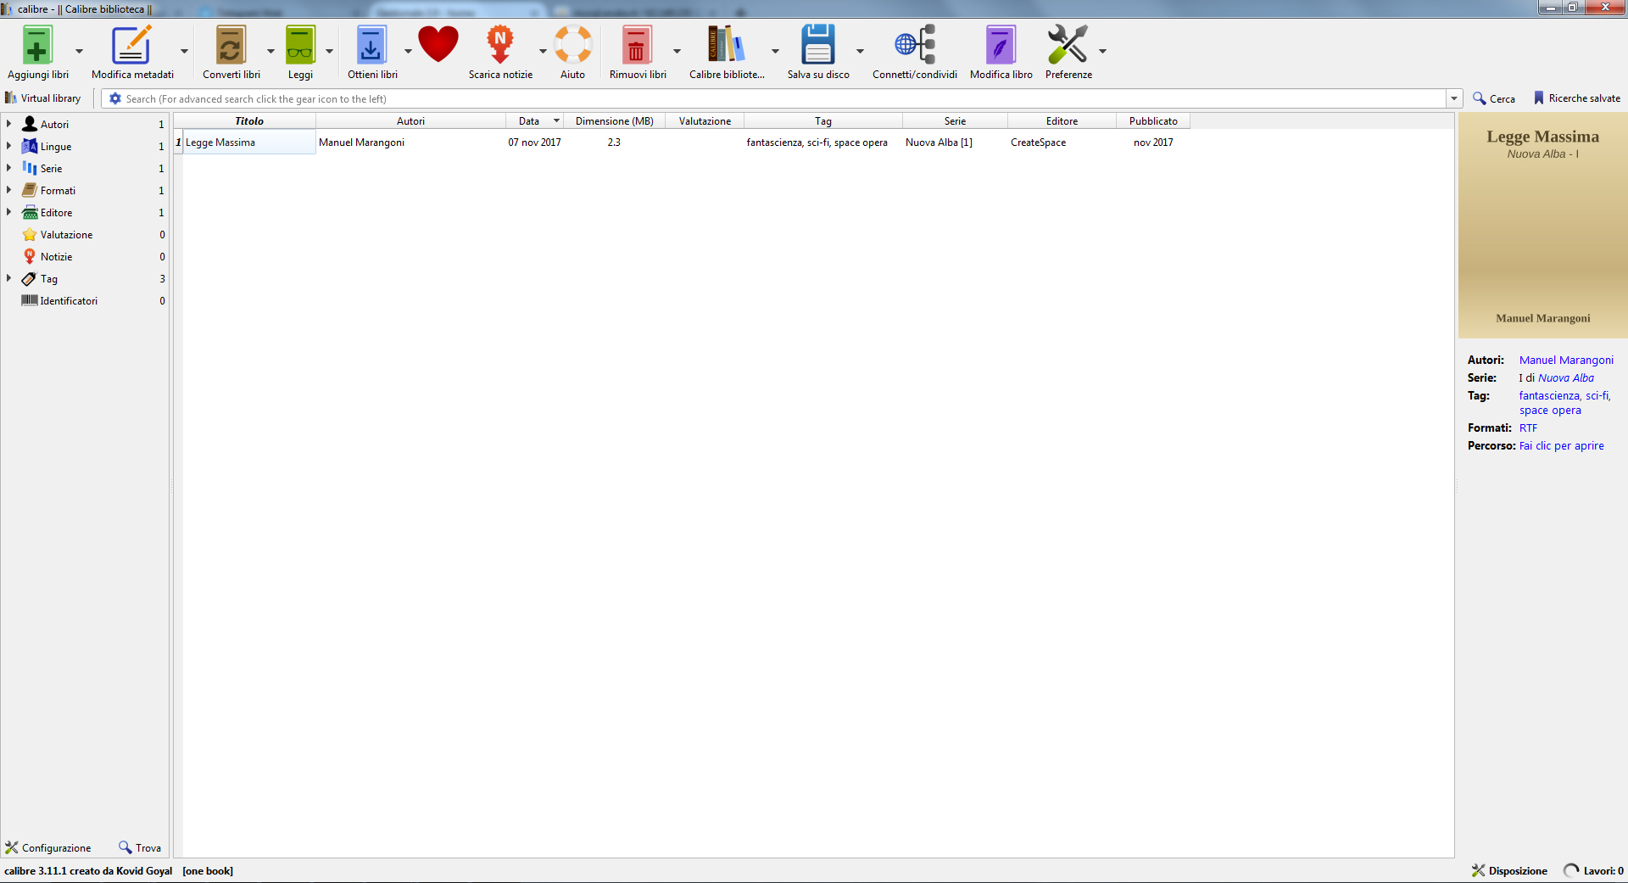
Task: Expand the Serie tree node
Action: pyautogui.click(x=9, y=168)
